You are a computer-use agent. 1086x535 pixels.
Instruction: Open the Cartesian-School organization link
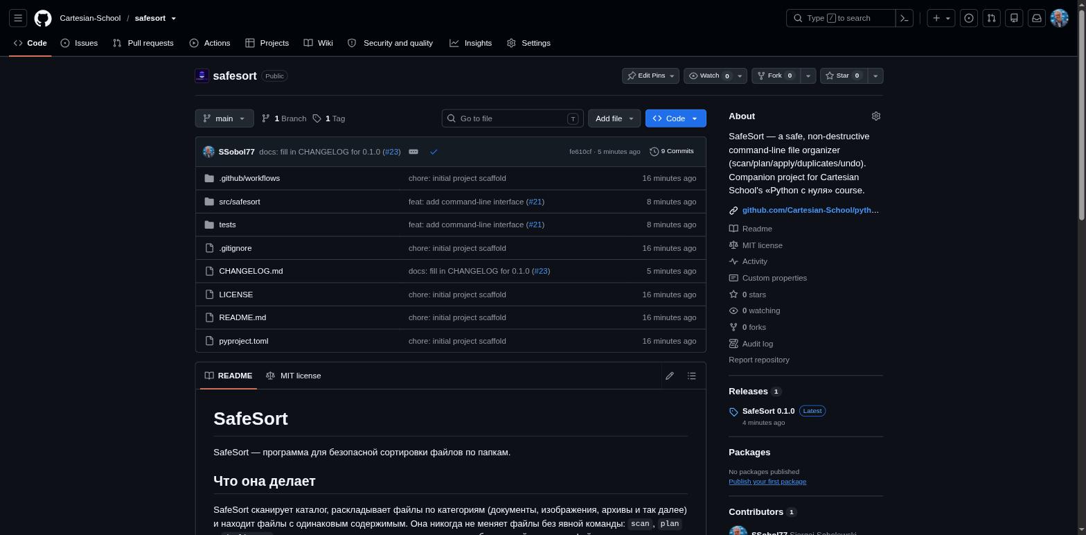tap(90, 18)
